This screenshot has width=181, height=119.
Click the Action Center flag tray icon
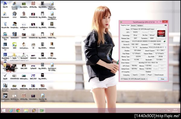click(x=159, y=111)
